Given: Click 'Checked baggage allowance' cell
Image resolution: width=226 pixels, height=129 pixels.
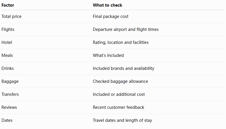Looking at the screenshot, I should pos(120,81).
